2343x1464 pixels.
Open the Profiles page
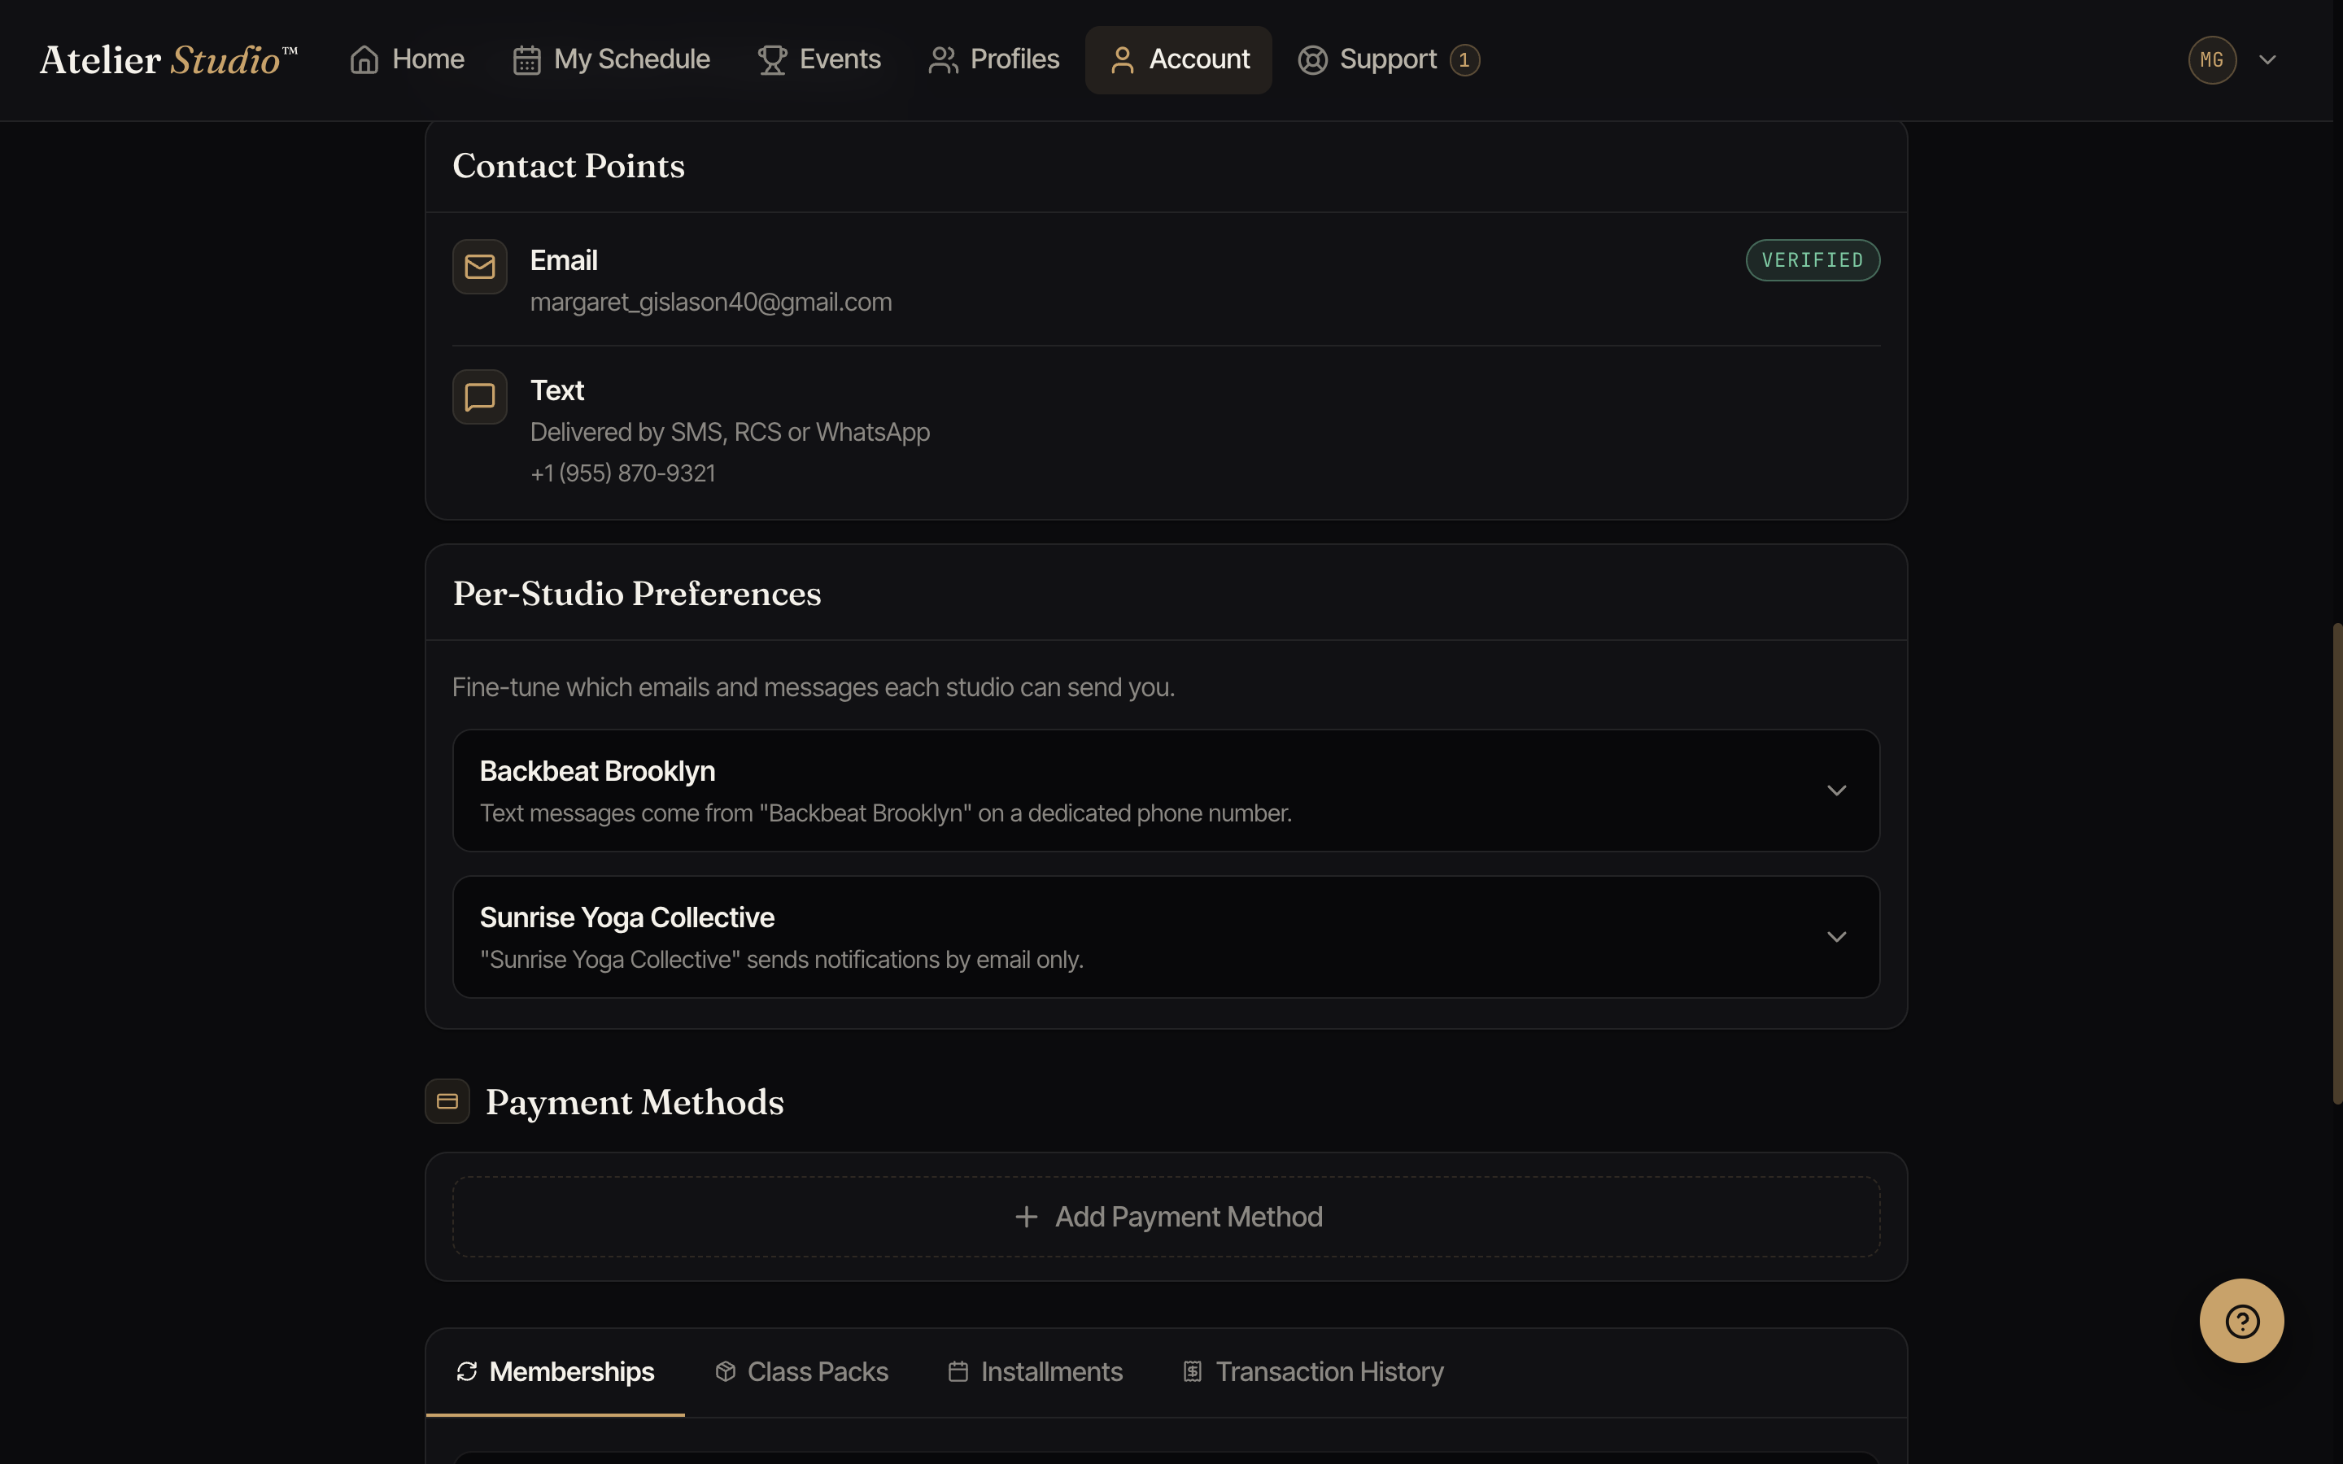[x=994, y=60]
